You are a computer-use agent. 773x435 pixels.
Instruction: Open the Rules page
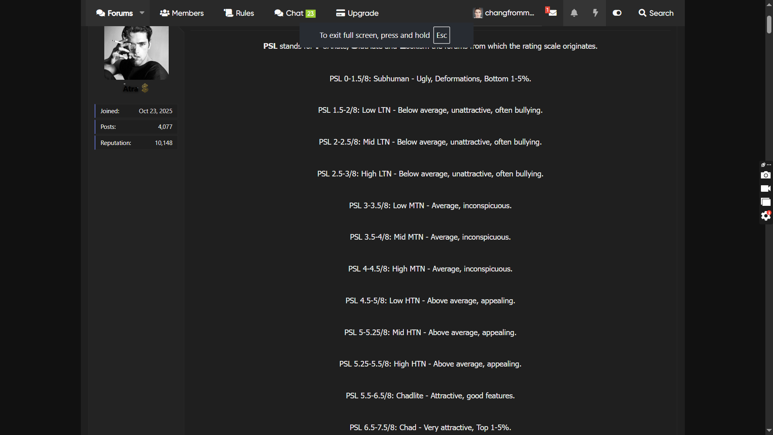pos(239,13)
